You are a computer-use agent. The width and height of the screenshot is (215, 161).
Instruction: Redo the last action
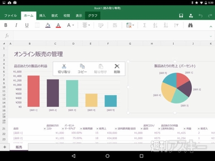[210, 16]
